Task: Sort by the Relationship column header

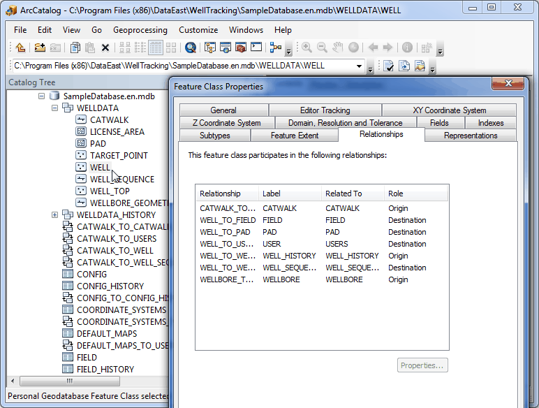Action: point(227,194)
